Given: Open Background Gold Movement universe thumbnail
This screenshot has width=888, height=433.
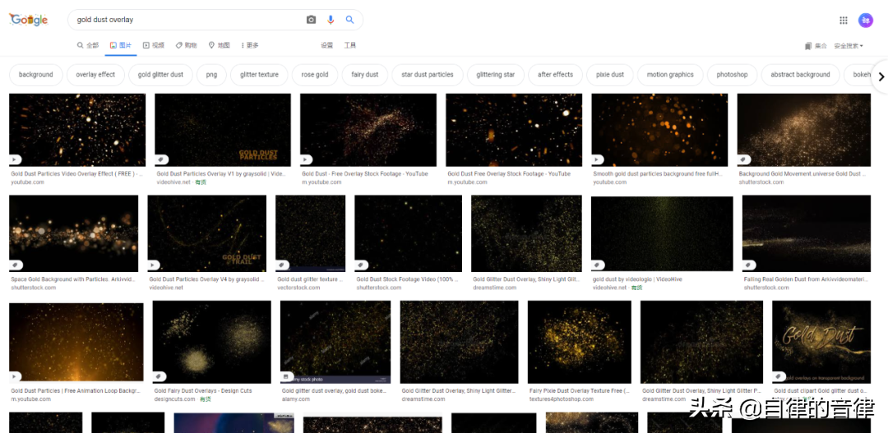Looking at the screenshot, I should (804, 130).
